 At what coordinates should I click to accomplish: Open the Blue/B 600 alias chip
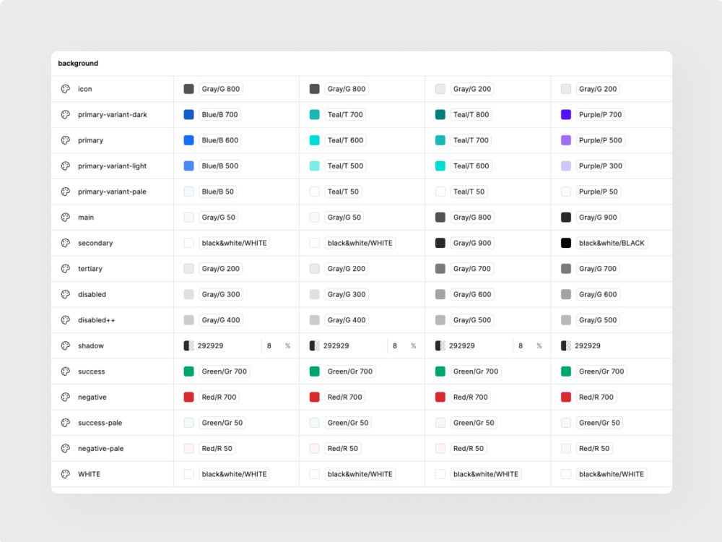point(220,140)
